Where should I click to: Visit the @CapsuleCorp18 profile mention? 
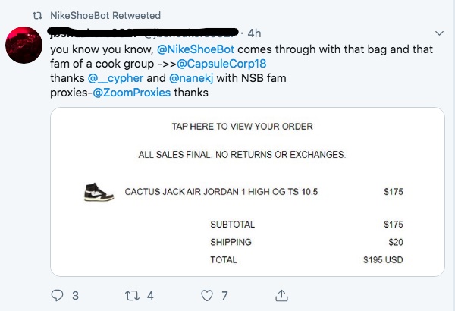221,63
